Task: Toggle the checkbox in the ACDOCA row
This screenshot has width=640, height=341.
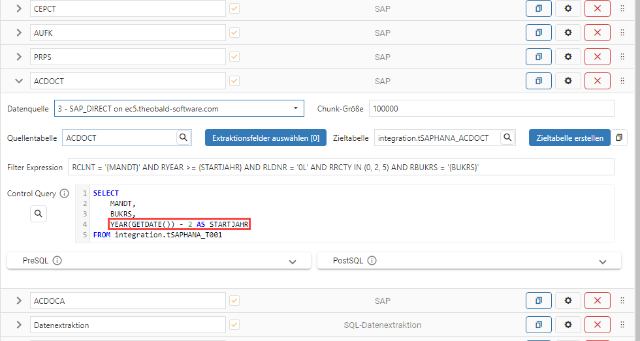Action: [x=234, y=301]
